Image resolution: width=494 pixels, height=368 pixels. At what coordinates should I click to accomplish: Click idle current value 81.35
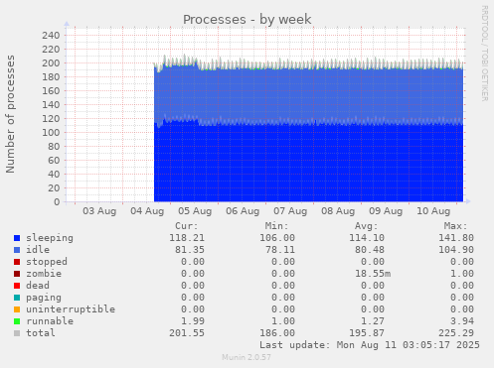[190, 250]
